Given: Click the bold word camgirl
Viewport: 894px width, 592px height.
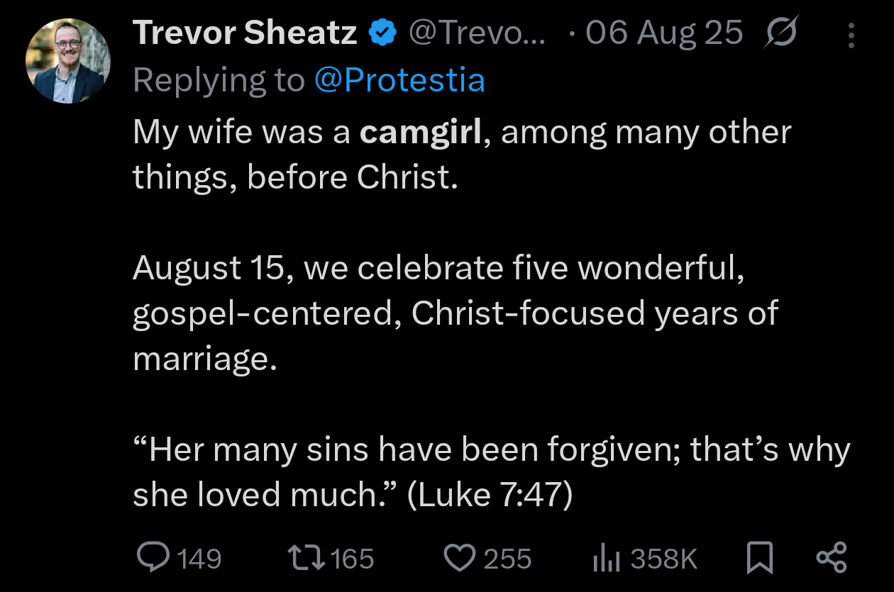Looking at the screenshot, I should pos(421,133).
